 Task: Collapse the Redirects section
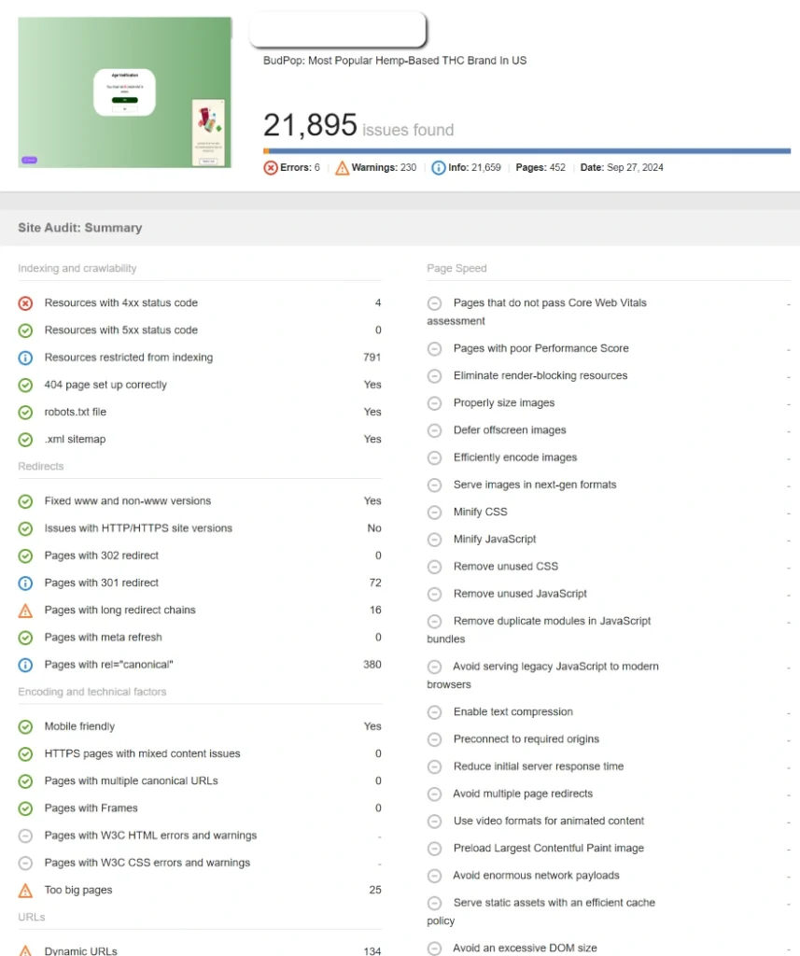40,466
